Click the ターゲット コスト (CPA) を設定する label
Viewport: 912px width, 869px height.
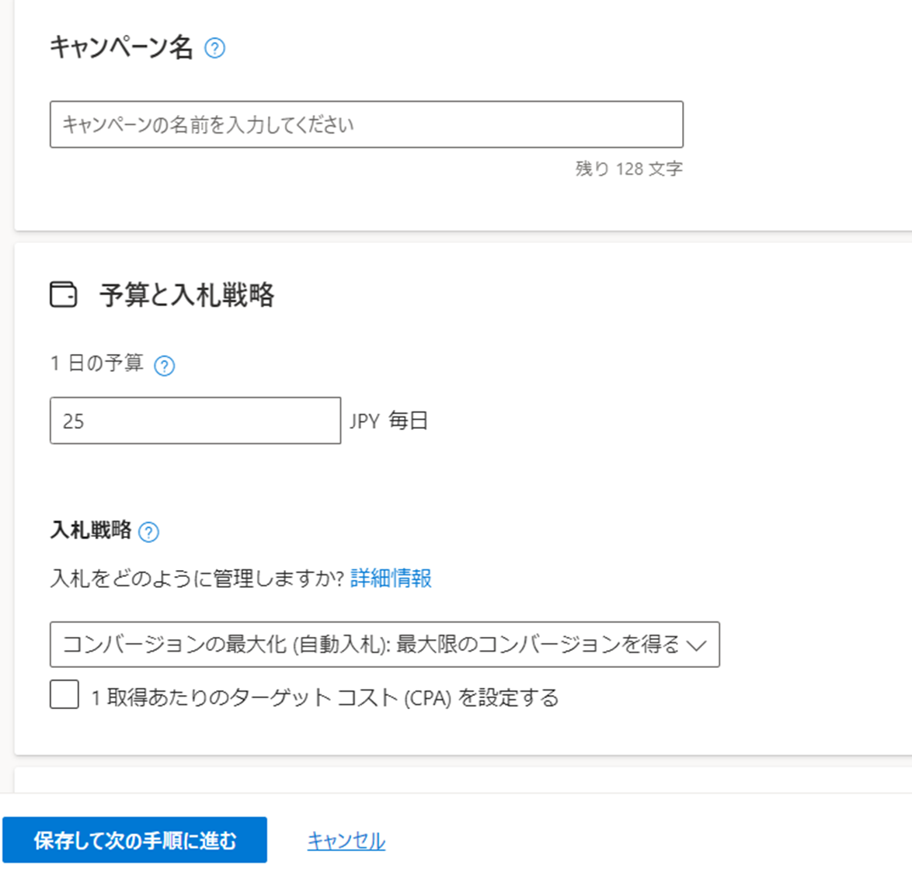[325, 697]
